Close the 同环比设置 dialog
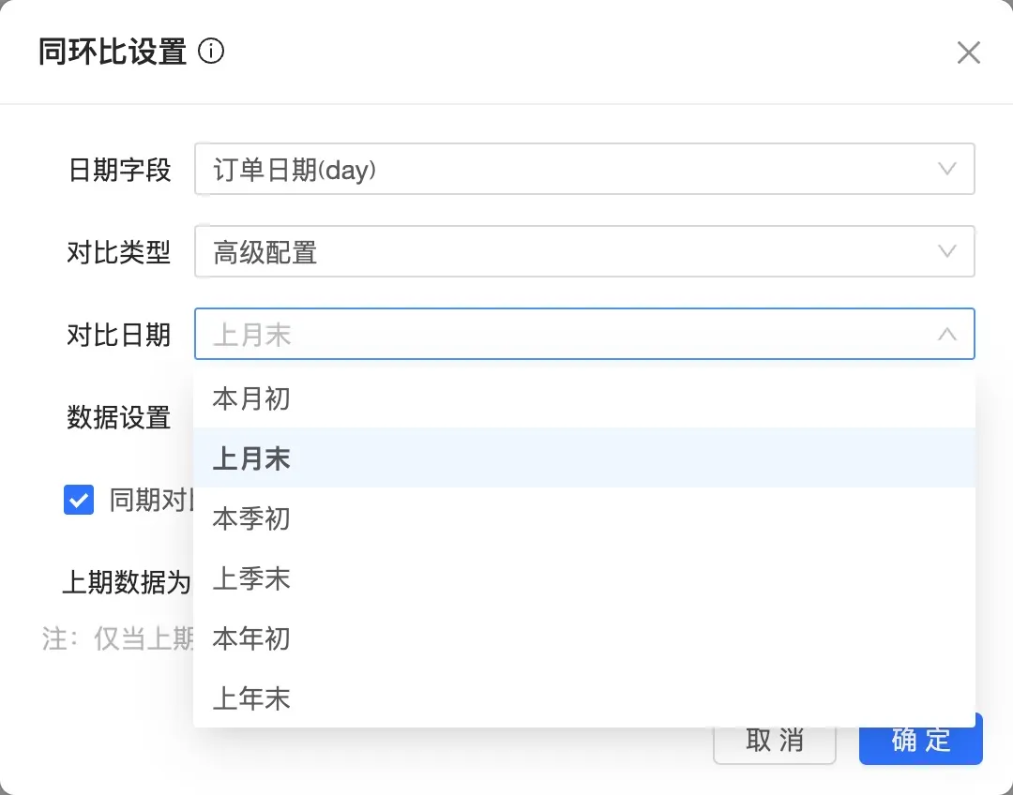The image size is (1013, 795). pos(968,52)
